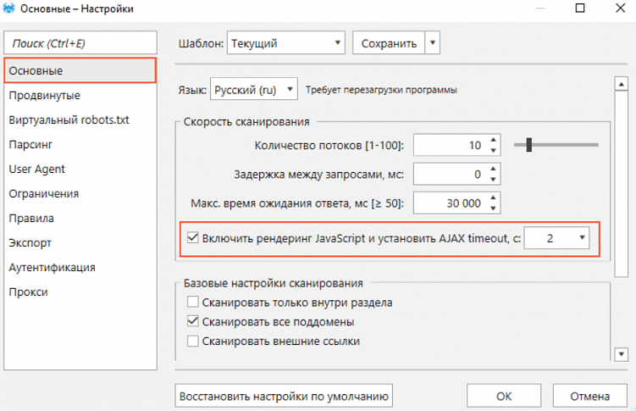Uncheck Сканировать все поддомены checkbox

point(193,322)
